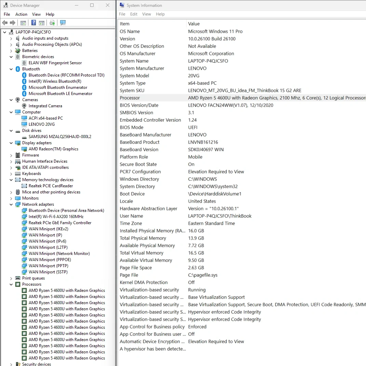Collapse the Network adapters category
This screenshot has width=366, height=366.
11,204
